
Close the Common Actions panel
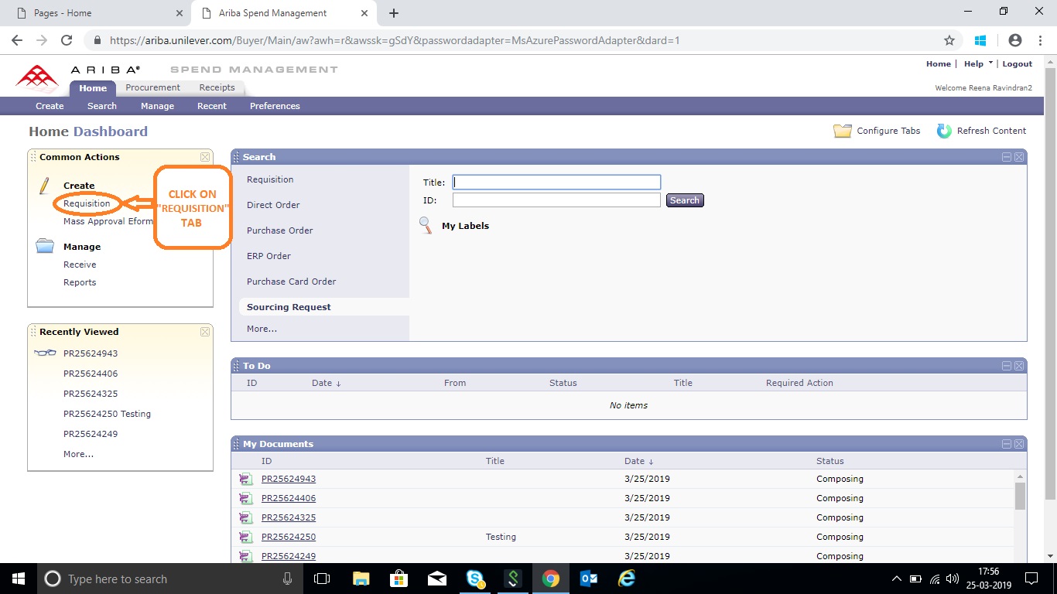205,157
